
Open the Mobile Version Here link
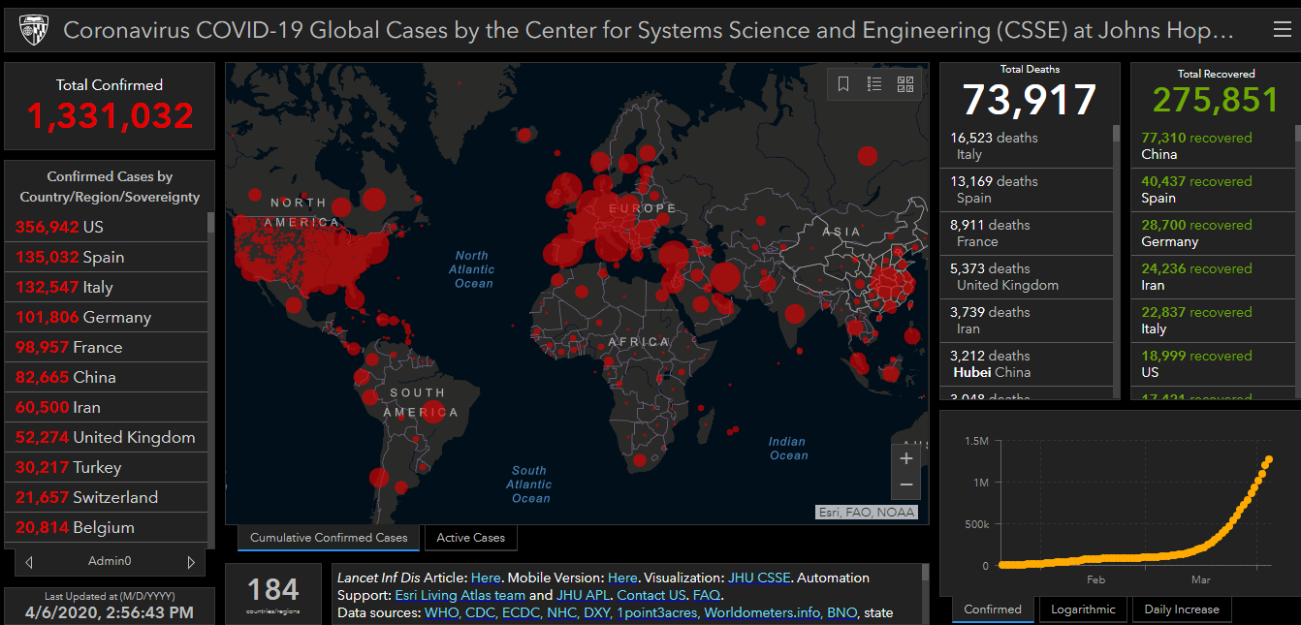pos(622,578)
